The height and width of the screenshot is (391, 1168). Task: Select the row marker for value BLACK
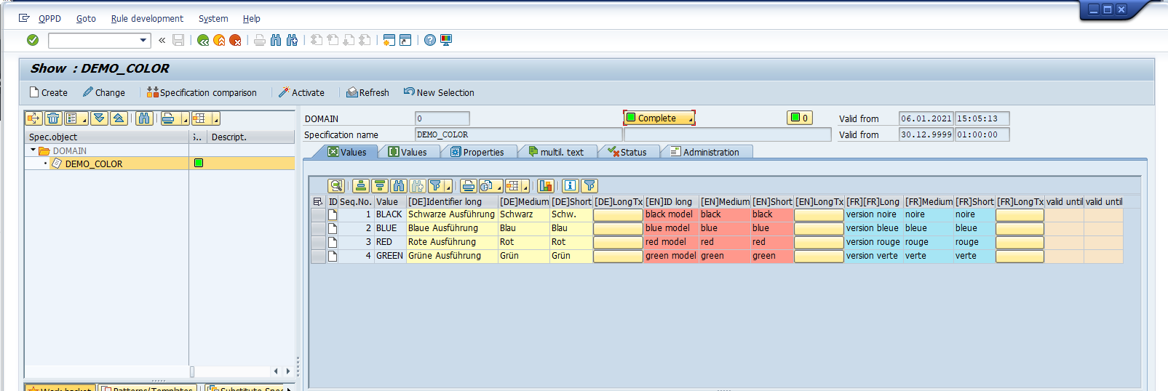tap(318, 214)
